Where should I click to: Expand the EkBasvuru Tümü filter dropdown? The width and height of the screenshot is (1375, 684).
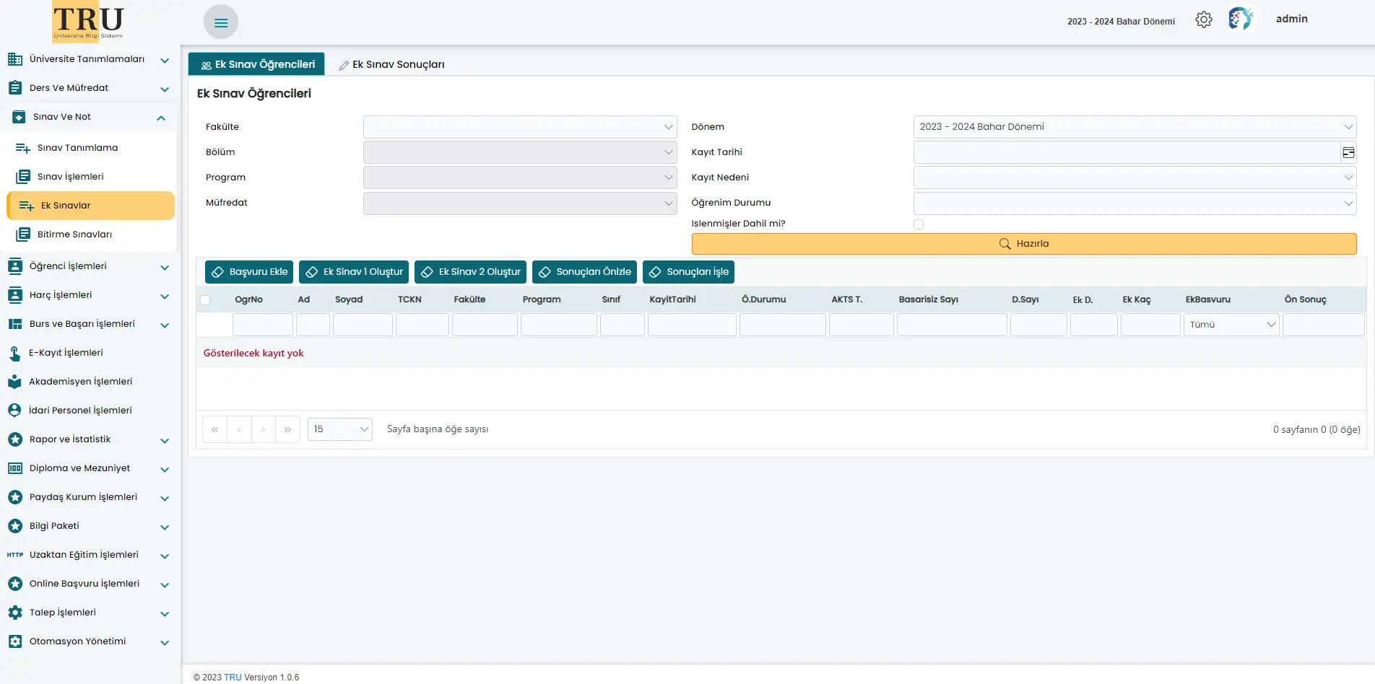point(1231,325)
